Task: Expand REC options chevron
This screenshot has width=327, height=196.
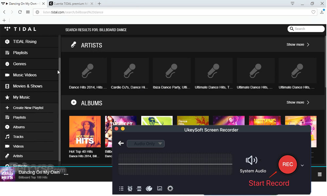Action: click(x=302, y=165)
